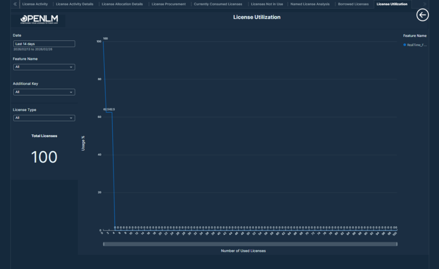
Task: Click the back arrow circle icon
Action: coord(423,15)
